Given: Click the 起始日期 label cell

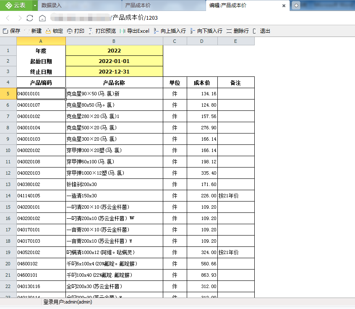Looking at the screenshot, I should (x=41, y=61).
